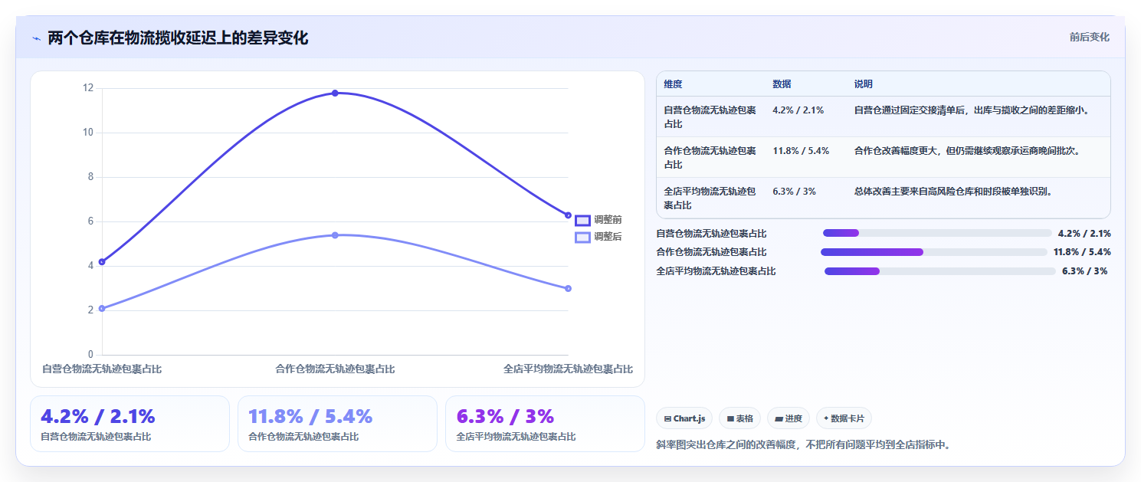The width and height of the screenshot is (1141, 482).
Task: Click the 数据卡片 tag pill
Action: (844, 418)
